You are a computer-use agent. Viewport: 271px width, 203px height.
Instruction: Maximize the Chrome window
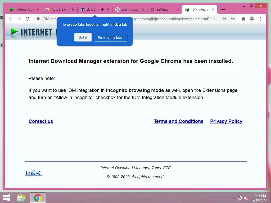point(251,6)
